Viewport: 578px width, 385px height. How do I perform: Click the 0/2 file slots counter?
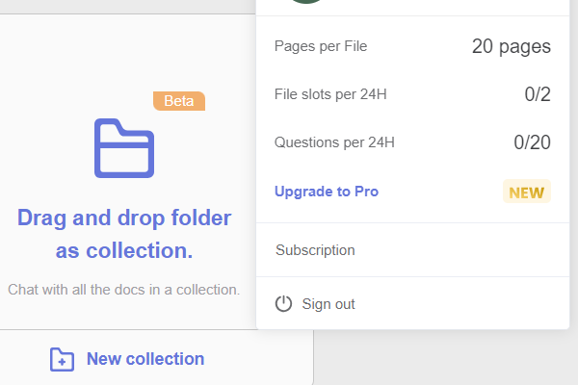tap(537, 94)
